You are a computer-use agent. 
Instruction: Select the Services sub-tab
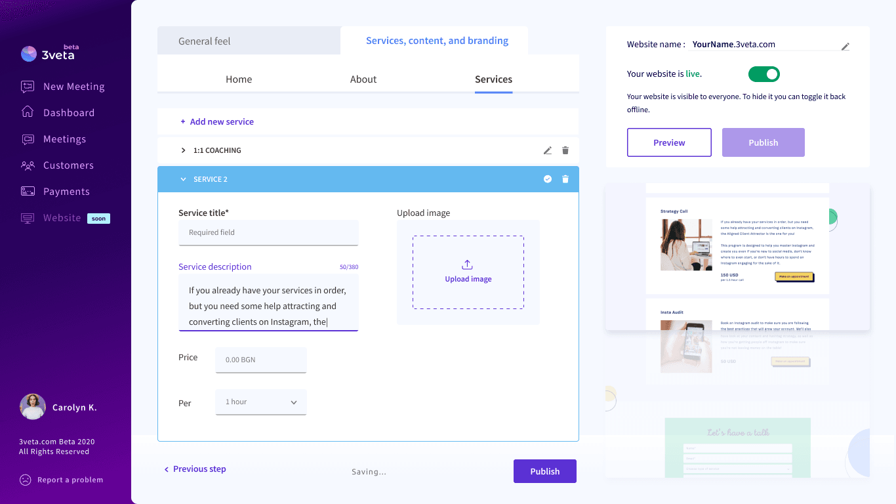point(493,79)
